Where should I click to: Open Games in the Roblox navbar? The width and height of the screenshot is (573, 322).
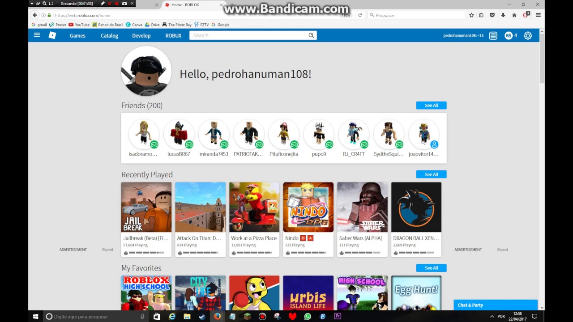[77, 35]
